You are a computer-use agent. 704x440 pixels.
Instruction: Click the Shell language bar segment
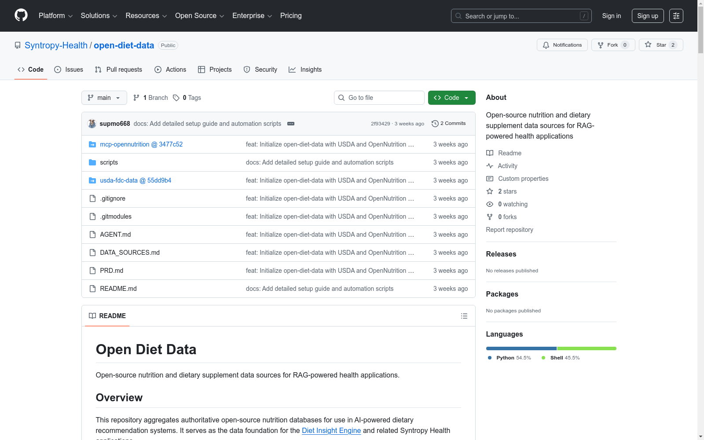point(587,348)
